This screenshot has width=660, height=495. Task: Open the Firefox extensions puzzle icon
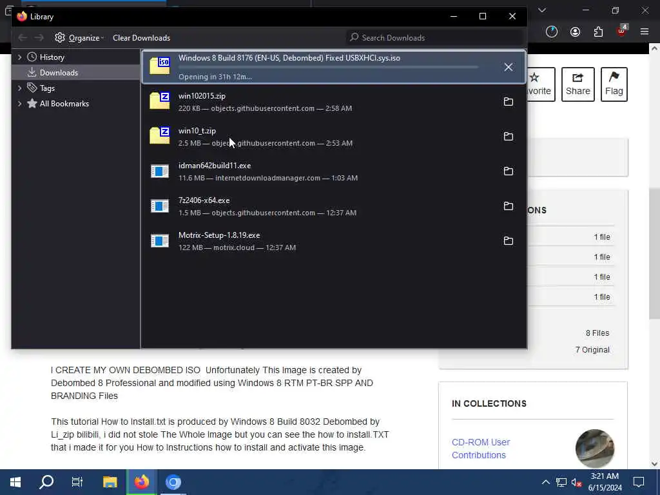coord(598,32)
